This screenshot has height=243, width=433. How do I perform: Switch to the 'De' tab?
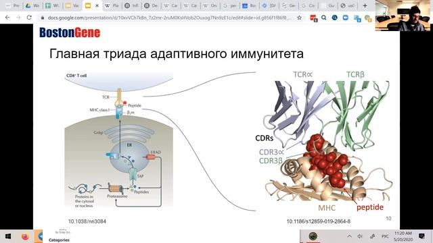(152, 5)
